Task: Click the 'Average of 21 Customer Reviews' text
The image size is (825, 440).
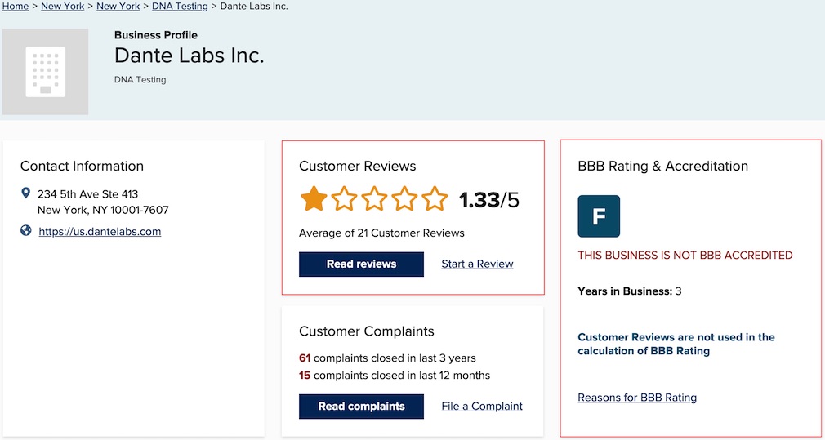Action: pos(381,233)
